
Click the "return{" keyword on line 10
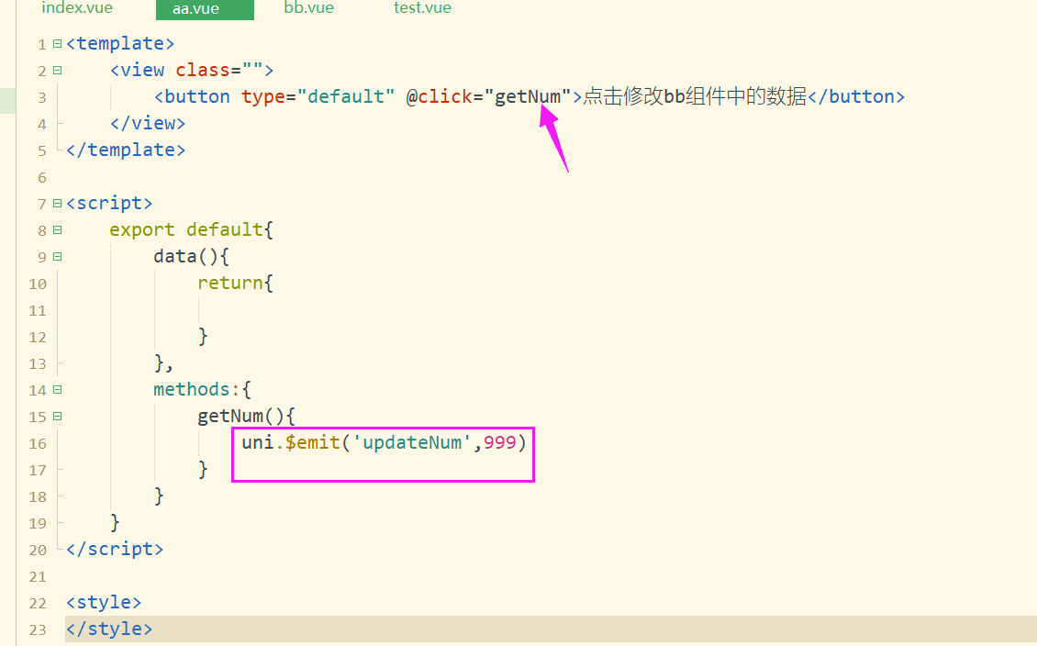point(235,283)
